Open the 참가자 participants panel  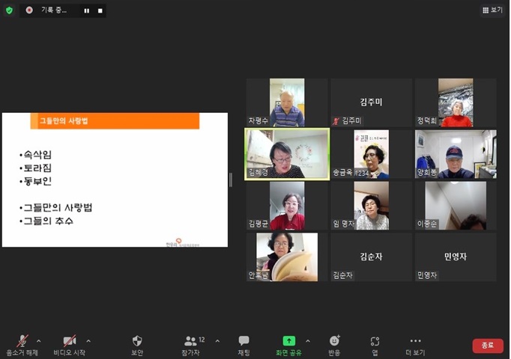pos(190,345)
